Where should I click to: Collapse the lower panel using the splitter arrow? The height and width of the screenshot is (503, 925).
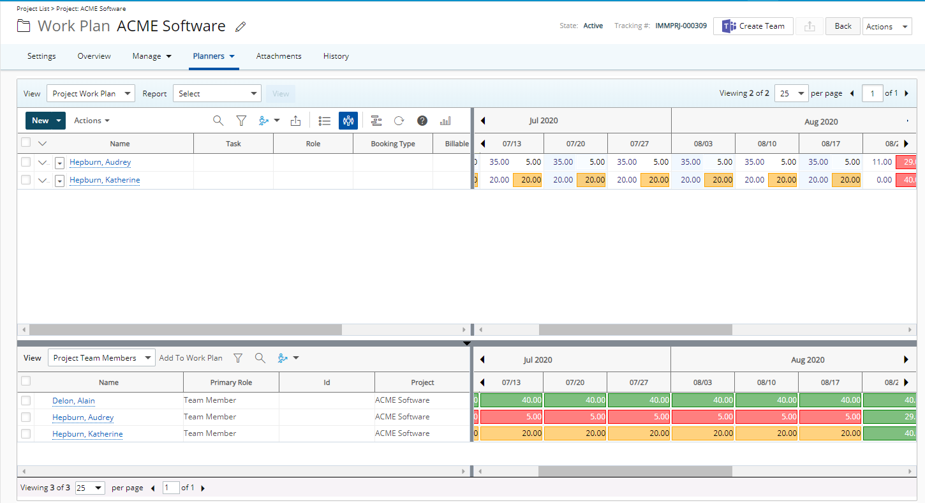(466, 343)
